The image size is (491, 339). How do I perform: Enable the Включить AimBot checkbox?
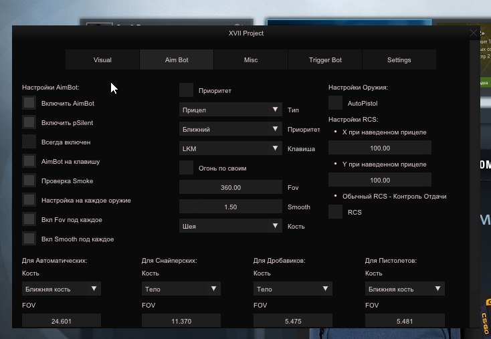pos(29,103)
